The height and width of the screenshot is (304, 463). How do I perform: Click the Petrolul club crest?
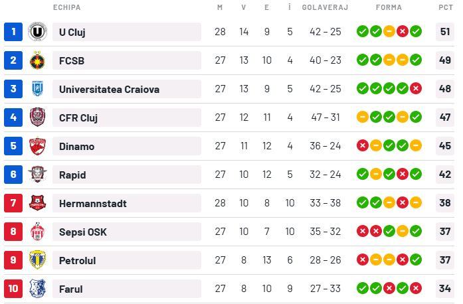click(x=38, y=260)
